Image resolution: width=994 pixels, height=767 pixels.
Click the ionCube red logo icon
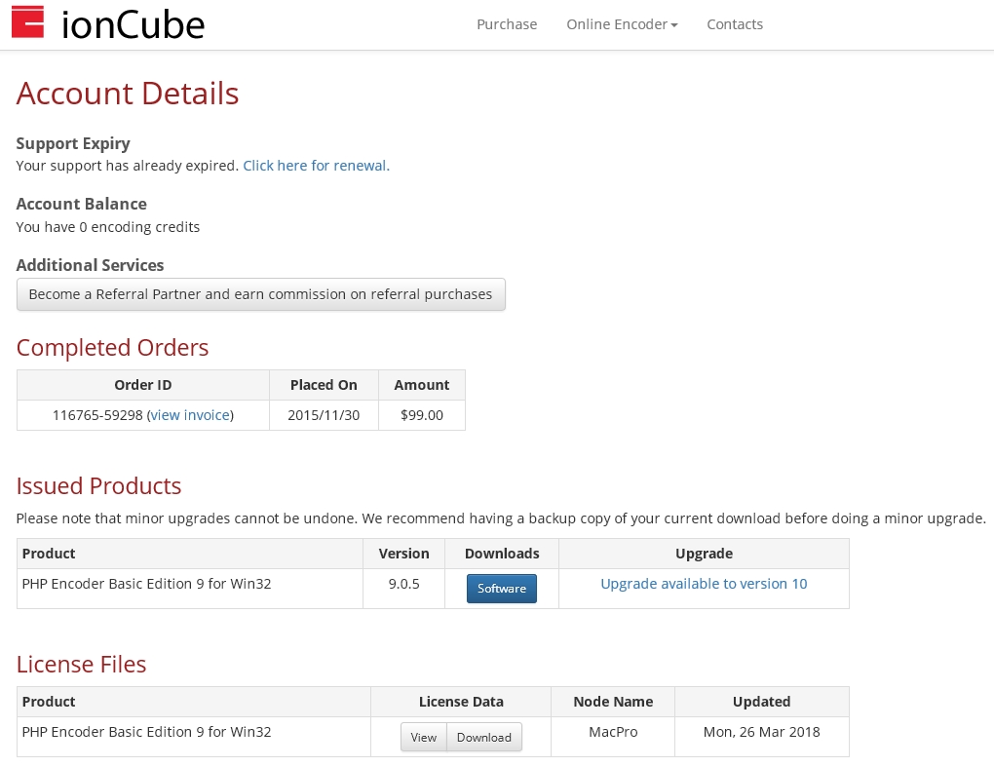(28, 22)
